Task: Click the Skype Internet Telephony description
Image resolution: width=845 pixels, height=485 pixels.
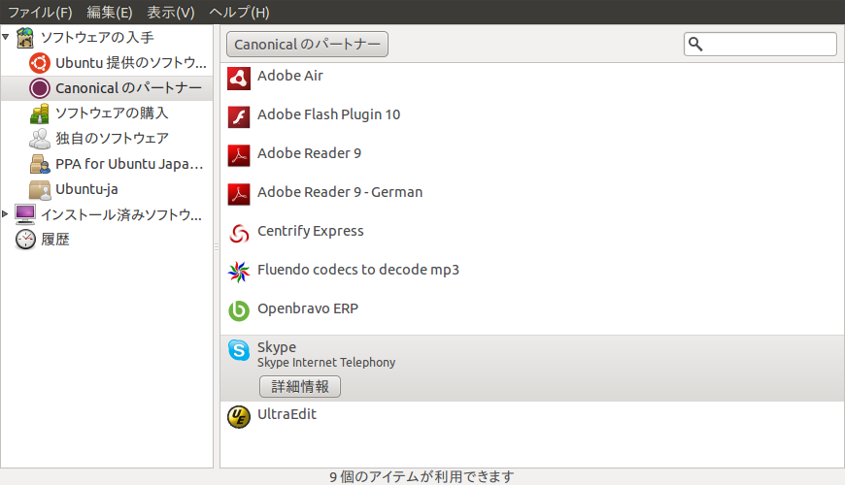Action: point(326,363)
